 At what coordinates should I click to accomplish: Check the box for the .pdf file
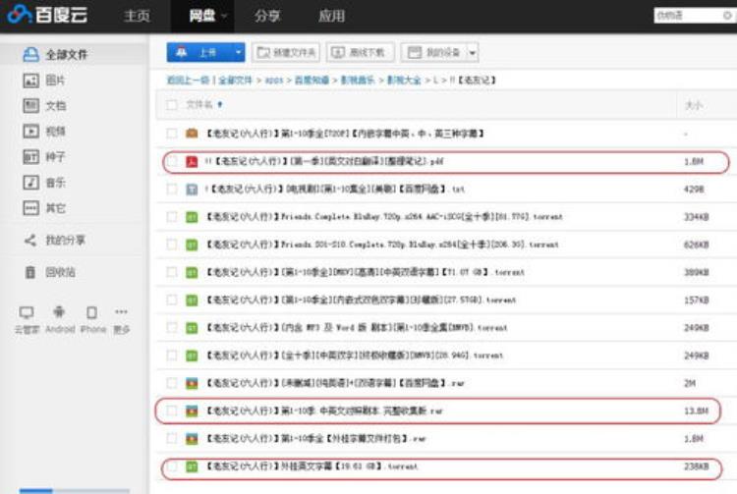click(172, 161)
